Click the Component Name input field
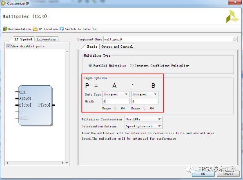The image size is (243, 180). 170,39
